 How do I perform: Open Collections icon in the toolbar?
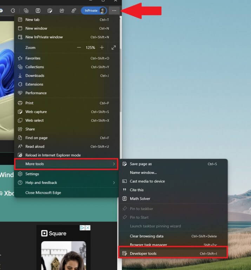point(26,11)
